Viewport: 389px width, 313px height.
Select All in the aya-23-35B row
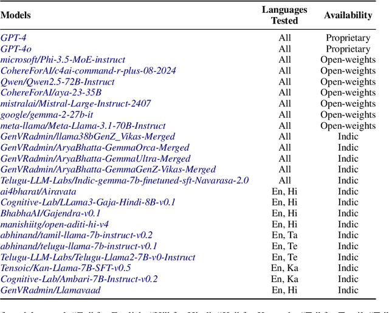[284, 92]
